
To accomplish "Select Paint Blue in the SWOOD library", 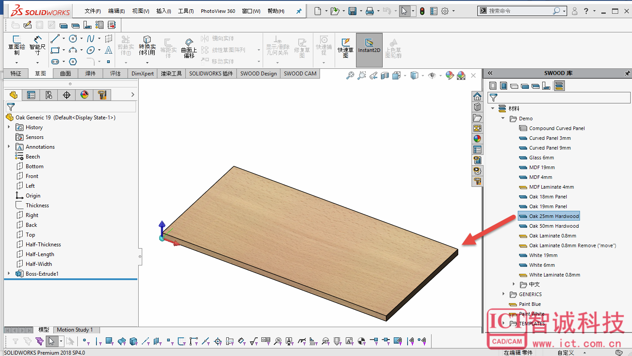I will coord(530,304).
